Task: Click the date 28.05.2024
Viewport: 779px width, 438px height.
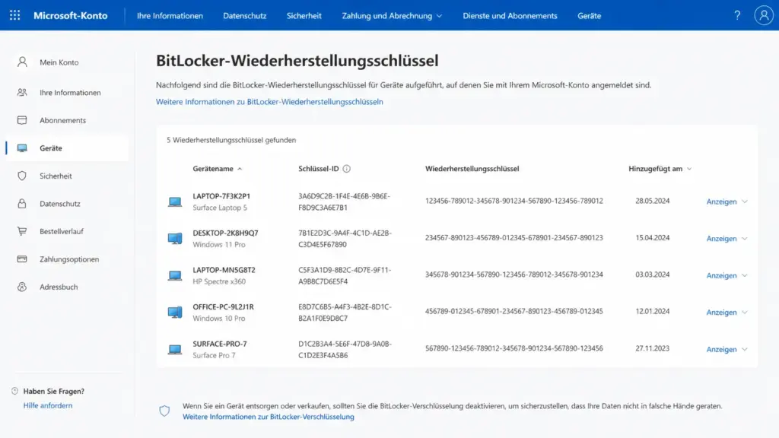Action: (652, 201)
